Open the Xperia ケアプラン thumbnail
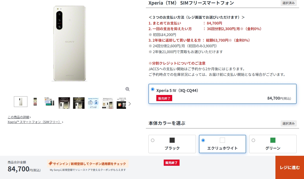 (93, 103)
